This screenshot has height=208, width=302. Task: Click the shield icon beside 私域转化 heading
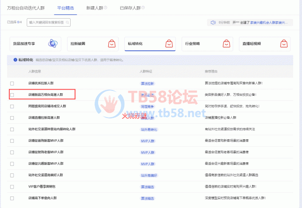click(15, 59)
